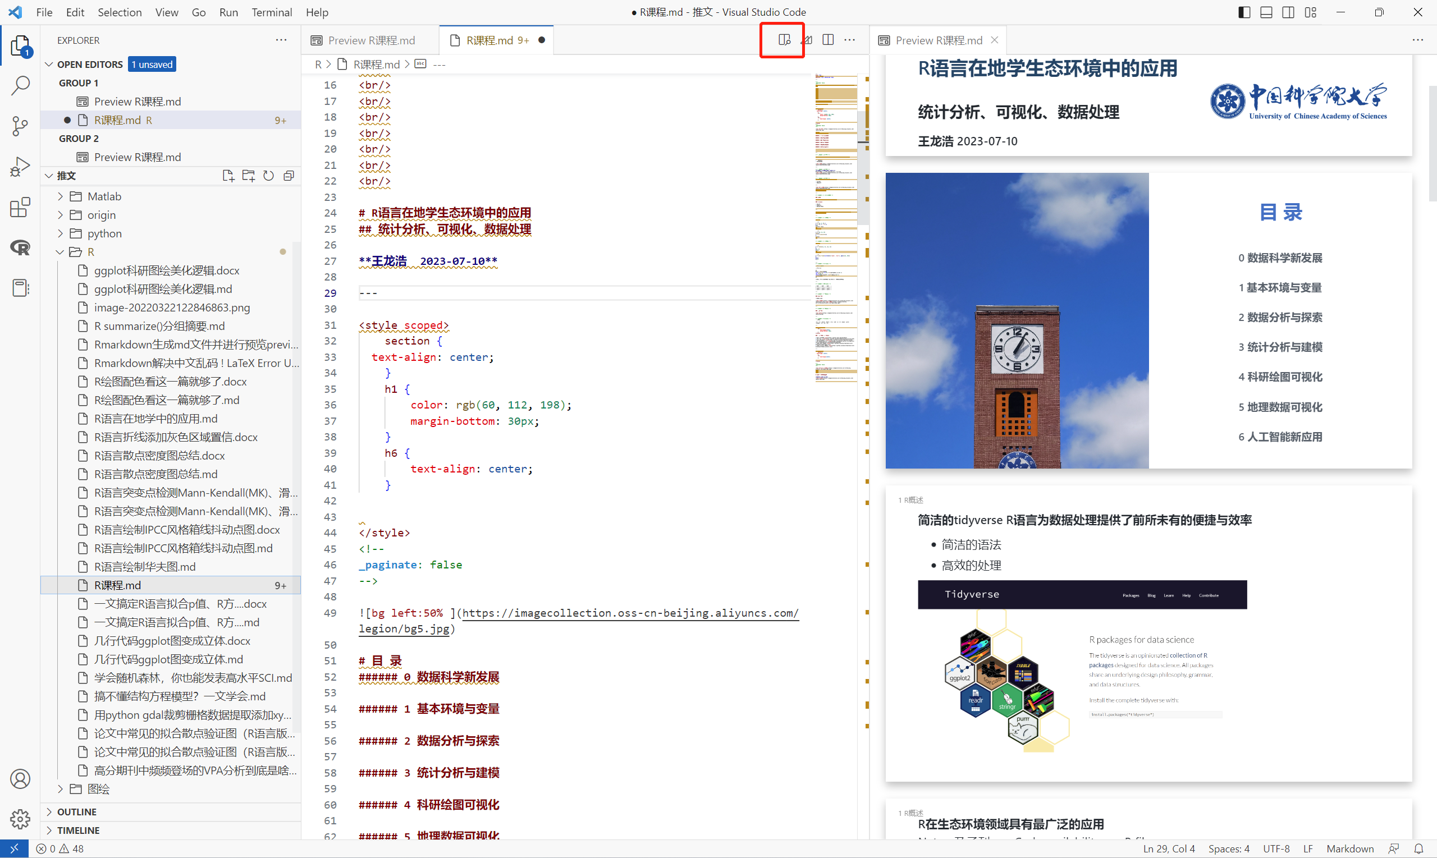This screenshot has width=1437, height=858.
Task: Expand the origin folder
Action: [60, 215]
